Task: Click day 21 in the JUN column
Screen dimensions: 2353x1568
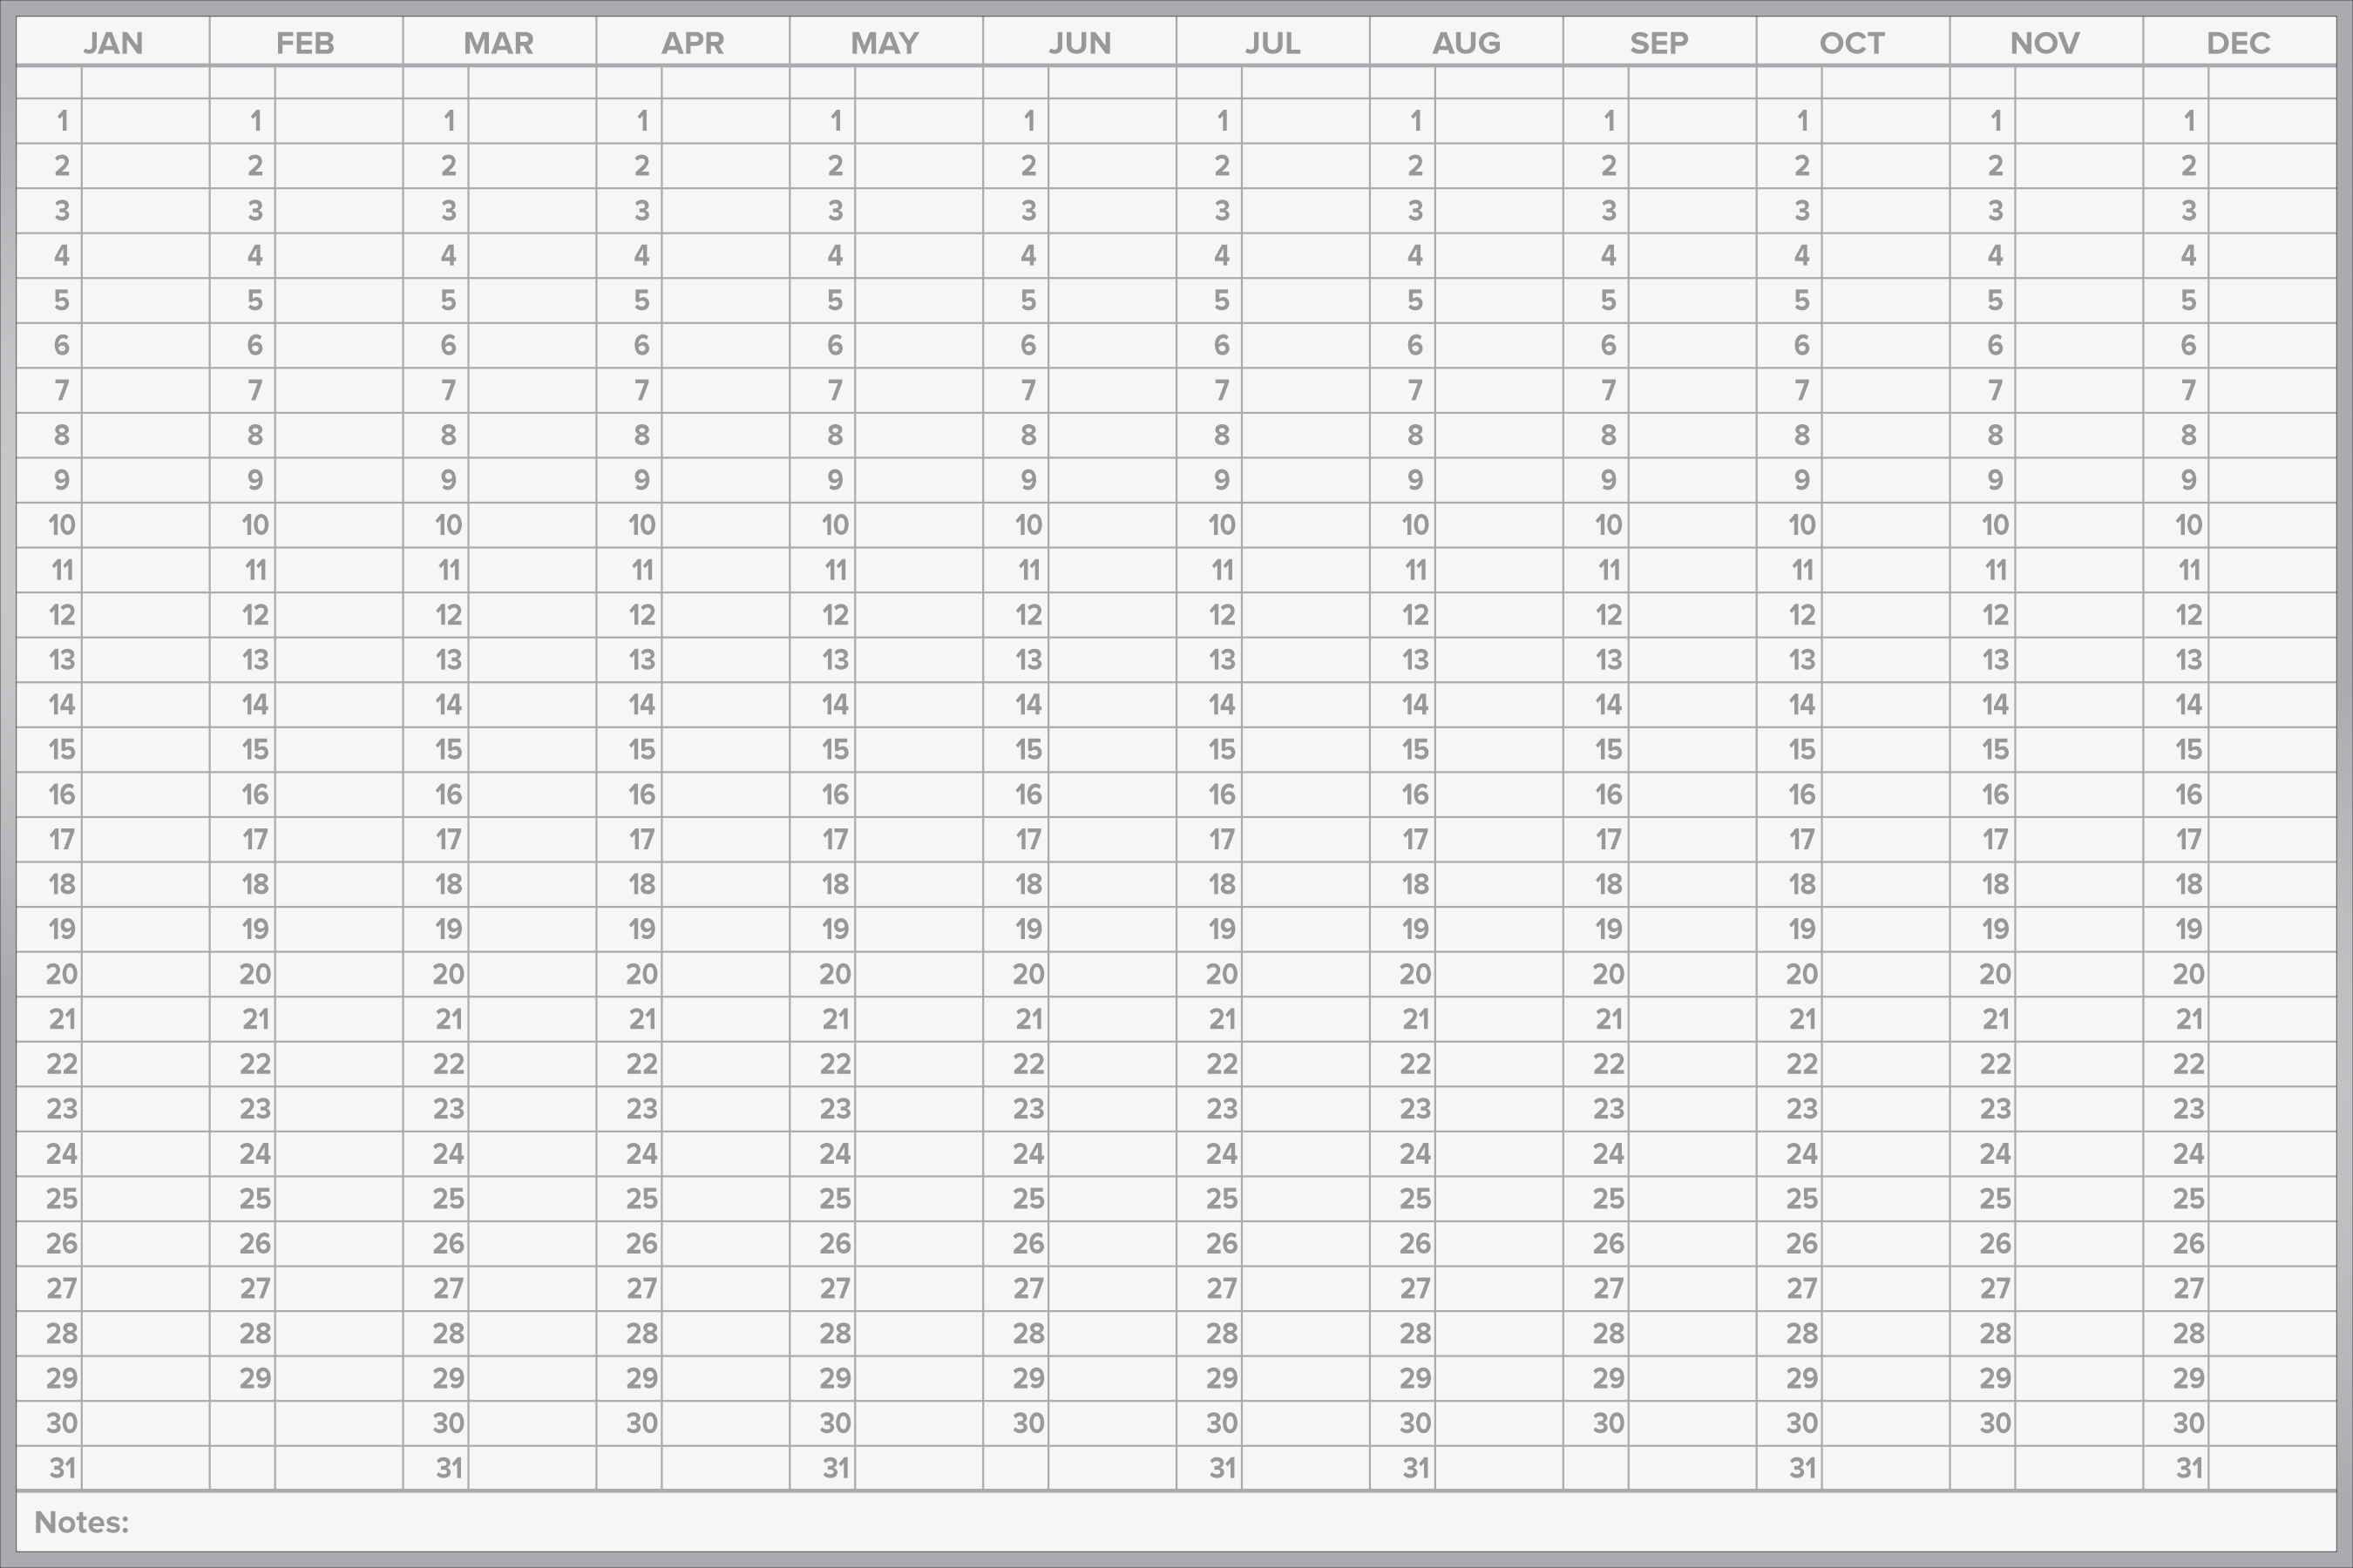Action: click(x=1027, y=1019)
